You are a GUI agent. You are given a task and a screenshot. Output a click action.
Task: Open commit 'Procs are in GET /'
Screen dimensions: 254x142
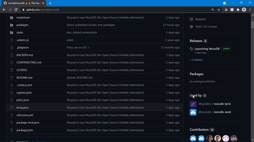[78, 47]
